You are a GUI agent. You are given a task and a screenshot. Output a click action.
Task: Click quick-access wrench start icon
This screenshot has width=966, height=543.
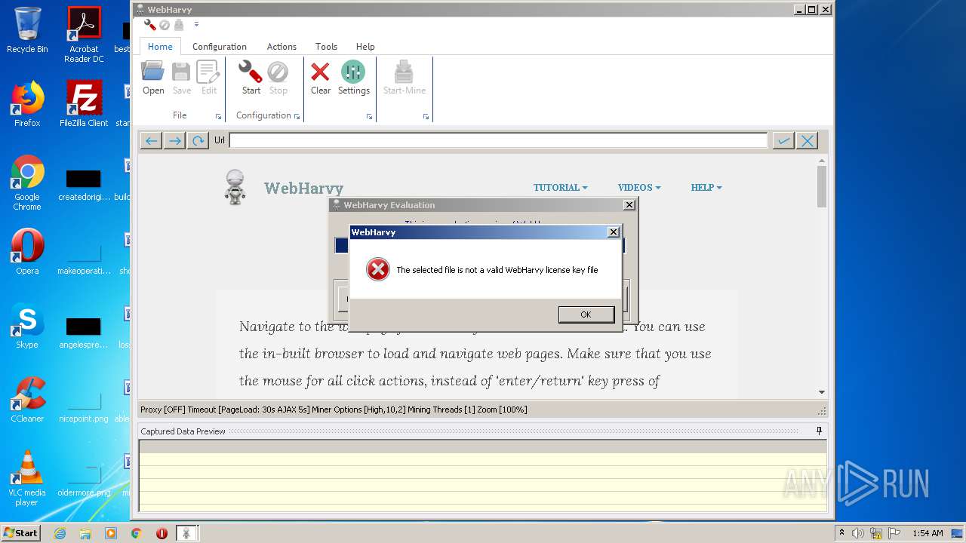point(150,25)
